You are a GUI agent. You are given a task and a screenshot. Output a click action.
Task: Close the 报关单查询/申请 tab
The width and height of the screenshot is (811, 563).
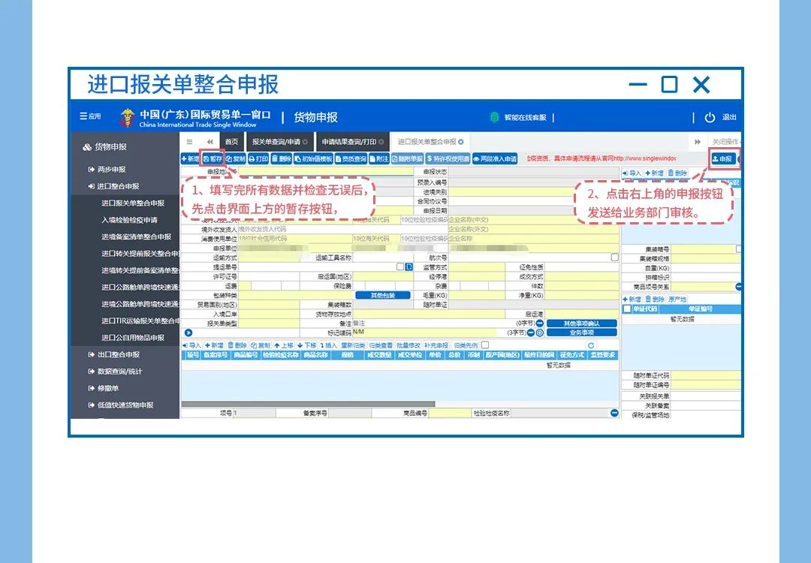tap(305, 142)
